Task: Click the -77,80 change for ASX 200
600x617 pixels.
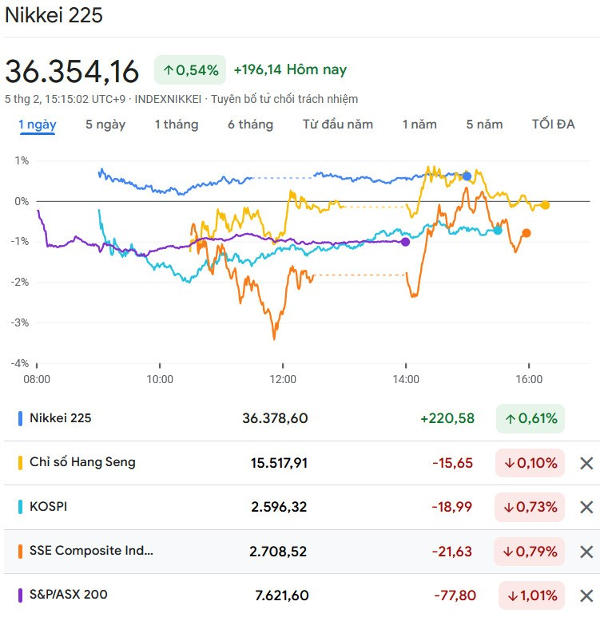Action: [x=455, y=595]
